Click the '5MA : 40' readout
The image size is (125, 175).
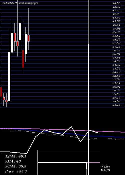(13, 161)
